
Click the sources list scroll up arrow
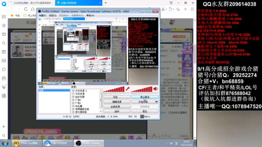[101, 91]
